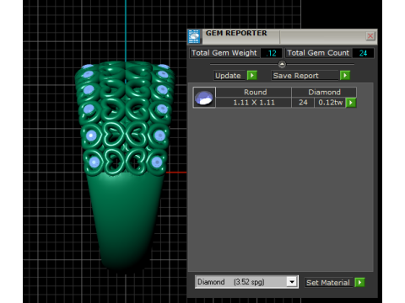Image resolution: width=405 pixels, height=303 pixels.
Task: Collapse panel using the round arrow handle
Action: click(282, 65)
